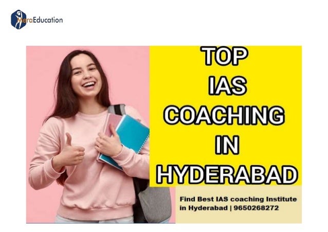328x232 pixels.
Task: Select the HYDERABAD heading word
Action: tap(227, 174)
